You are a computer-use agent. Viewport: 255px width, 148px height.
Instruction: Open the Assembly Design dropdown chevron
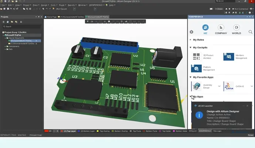[x=219, y=86]
